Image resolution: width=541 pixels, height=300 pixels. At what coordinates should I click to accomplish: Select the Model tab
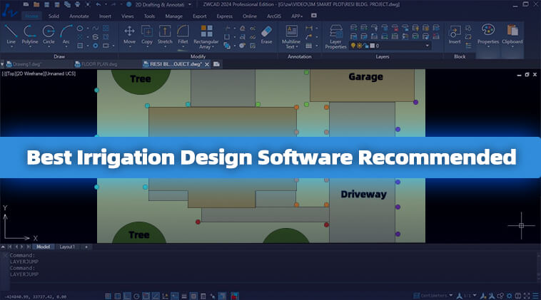tap(43, 247)
